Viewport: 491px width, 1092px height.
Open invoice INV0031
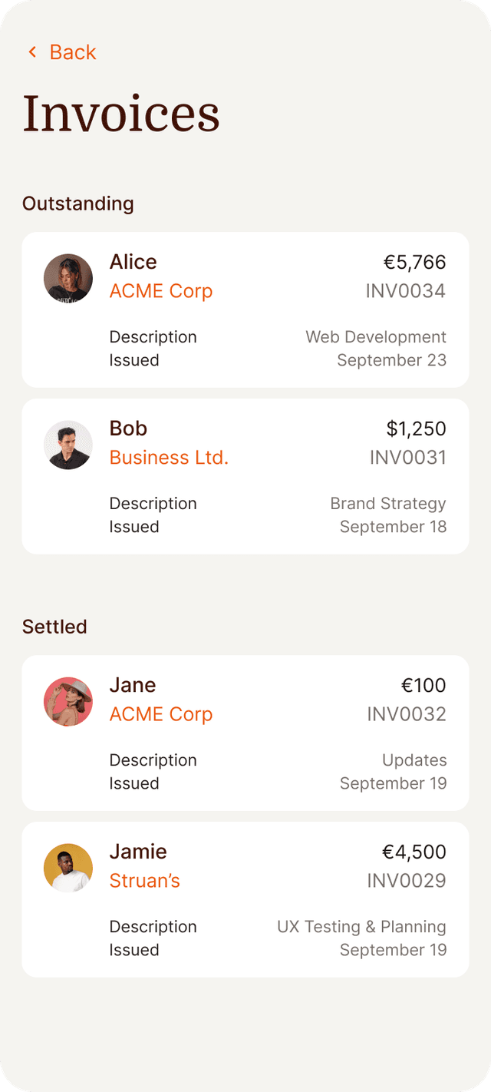point(408,458)
